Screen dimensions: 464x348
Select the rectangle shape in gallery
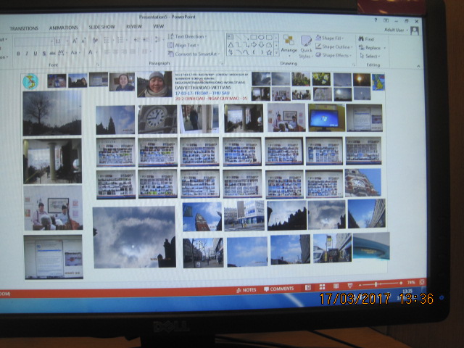(x=253, y=38)
